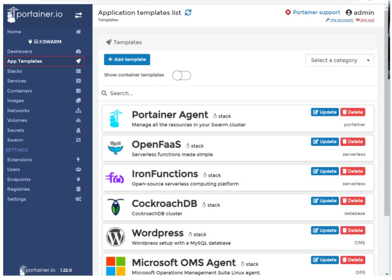Click the Wordpress template title
This screenshot has height=280, width=392.
click(x=158, y=233)
